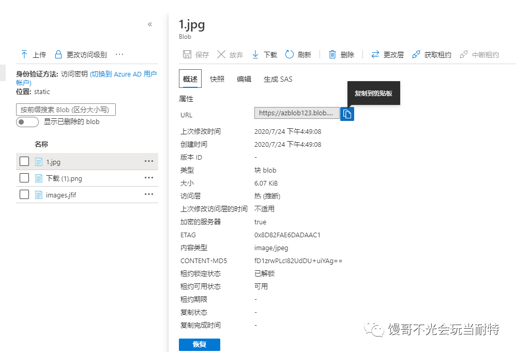Screen dimensions: 516x352
Task: Click the Delete trash can icon
Action: coord(332,54)
